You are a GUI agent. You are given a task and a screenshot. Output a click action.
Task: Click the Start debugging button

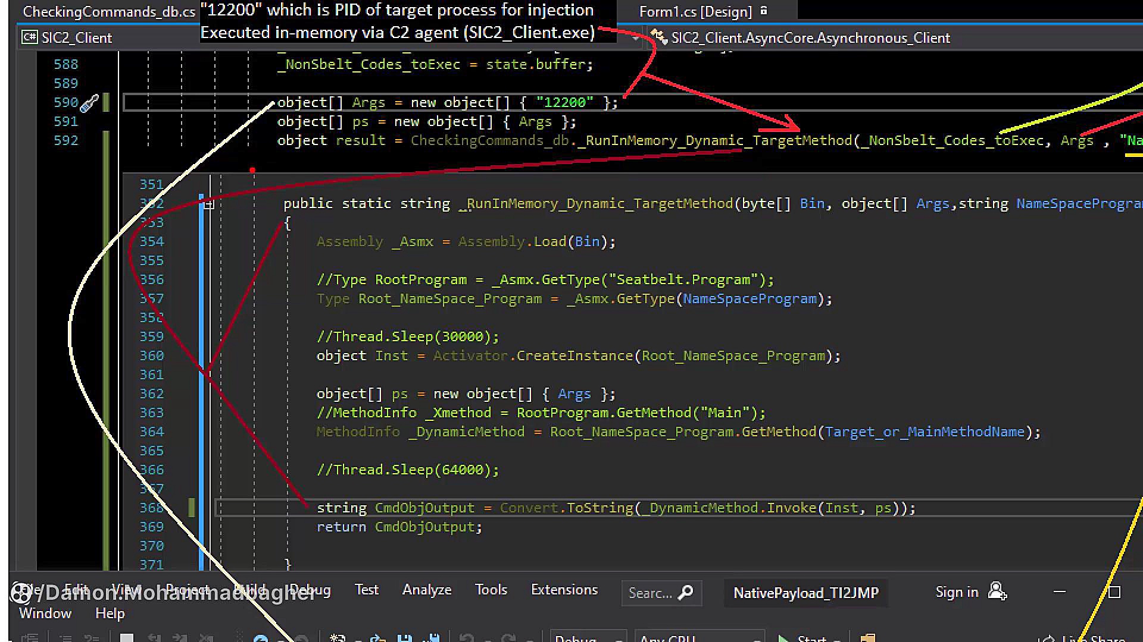coord(798,639)
